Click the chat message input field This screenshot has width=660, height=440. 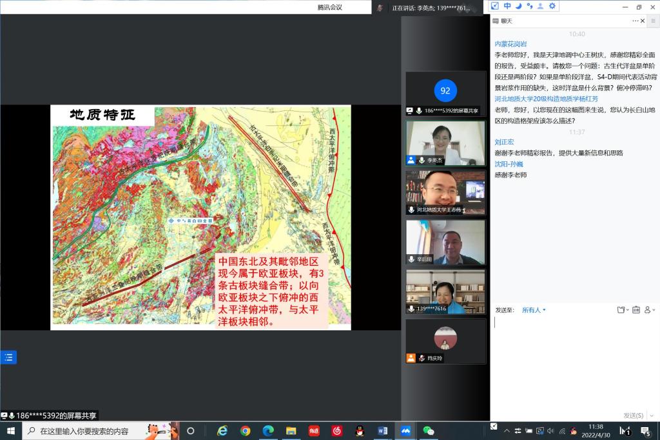point(572,361)
